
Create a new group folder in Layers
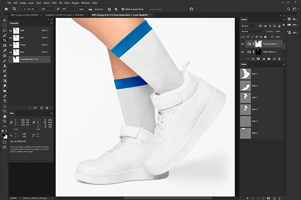[269, 59]
